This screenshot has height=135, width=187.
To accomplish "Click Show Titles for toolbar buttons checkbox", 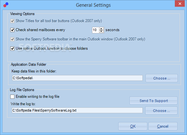I will [12, 21].
